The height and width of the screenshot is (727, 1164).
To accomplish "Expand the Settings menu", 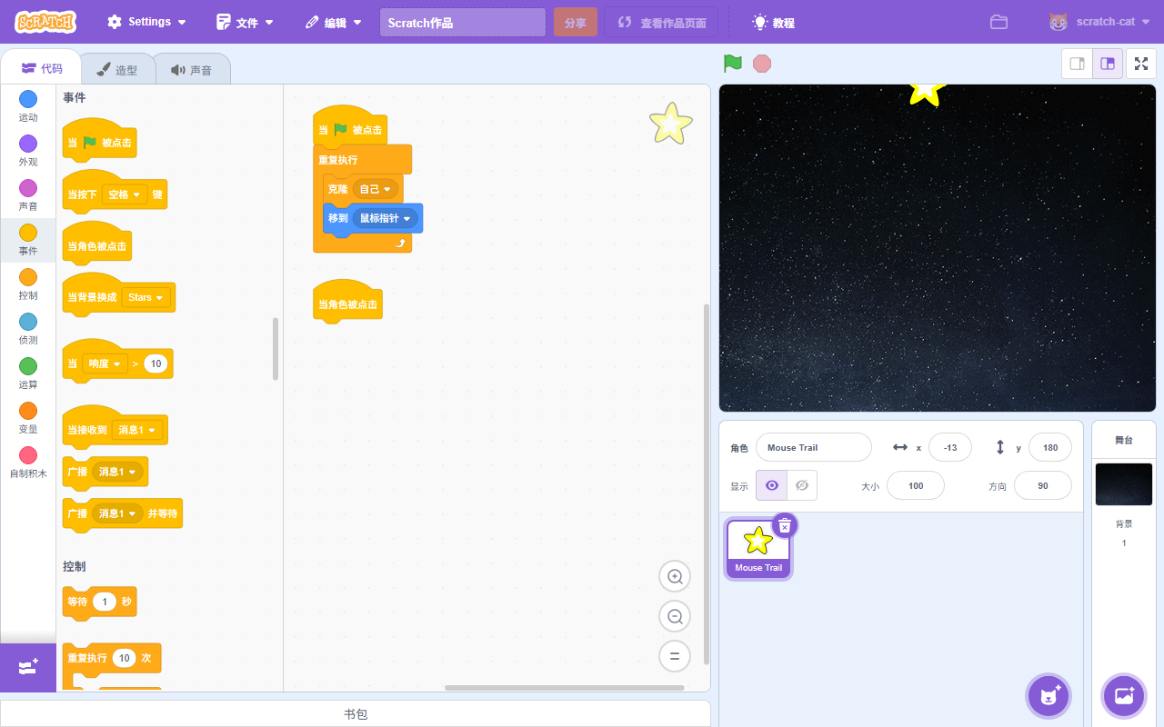I will pyautogui.click(x=146, y=22).
